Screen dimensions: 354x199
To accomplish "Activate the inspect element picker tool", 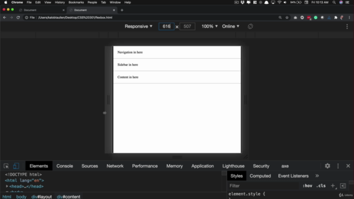I will (x=6, y=166).
